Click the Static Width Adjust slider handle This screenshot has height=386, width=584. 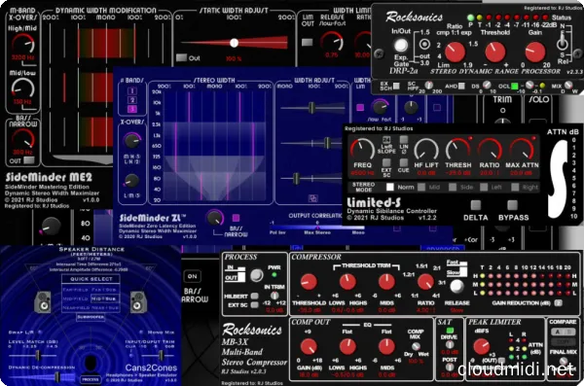tap(234, 43)
